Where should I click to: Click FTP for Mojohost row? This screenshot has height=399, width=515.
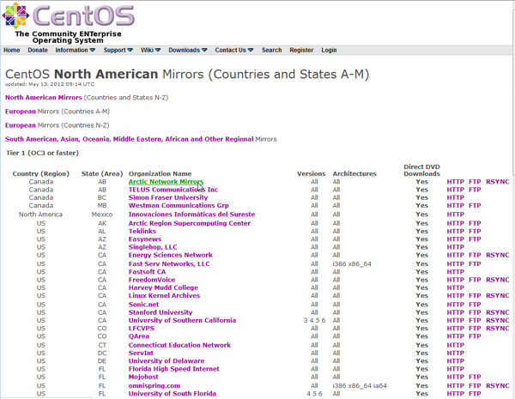click(x=475, y=377)
